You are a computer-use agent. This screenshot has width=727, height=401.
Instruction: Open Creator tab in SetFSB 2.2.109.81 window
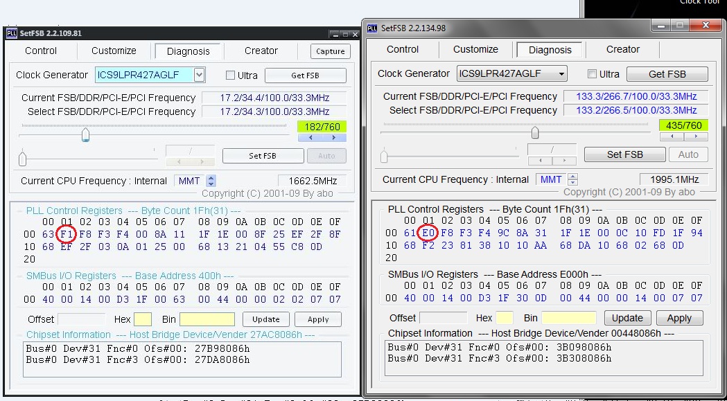(261, 51)
